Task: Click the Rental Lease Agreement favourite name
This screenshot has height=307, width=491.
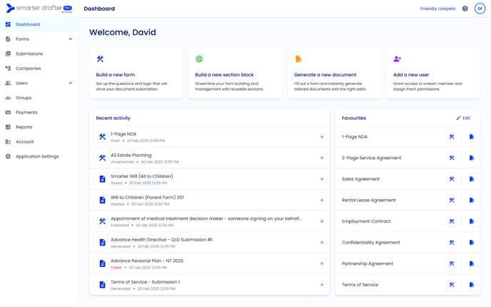Action: click(x=368, y=200)
